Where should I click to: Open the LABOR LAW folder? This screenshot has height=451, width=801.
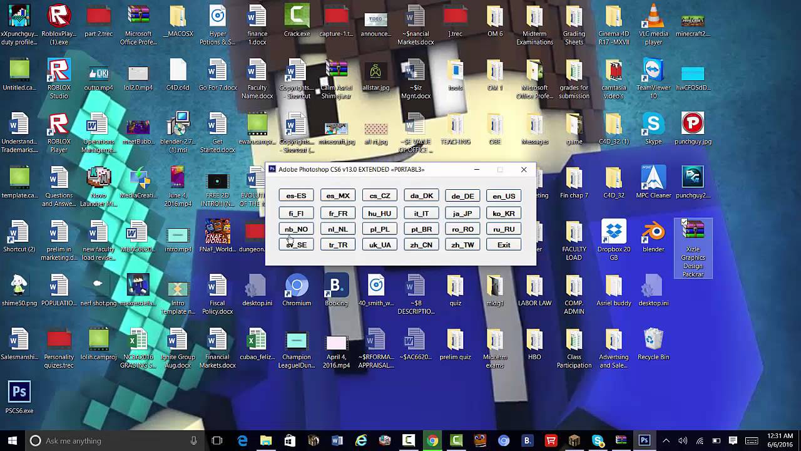pyautogui.click(x=534, y=290)
